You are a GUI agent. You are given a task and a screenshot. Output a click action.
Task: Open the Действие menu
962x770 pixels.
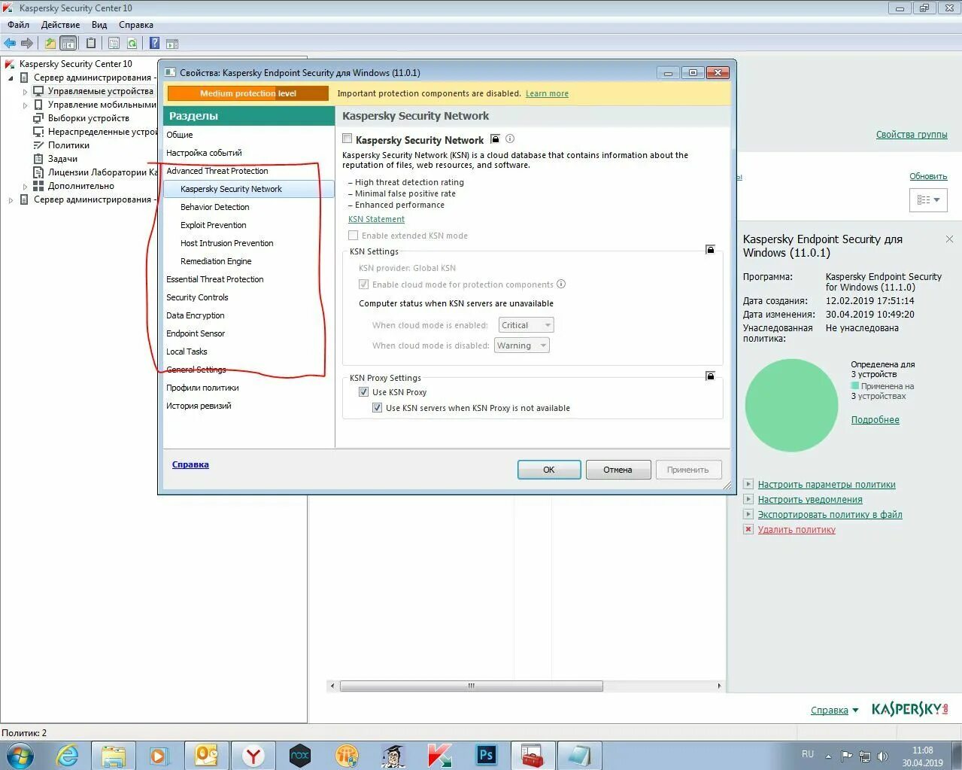[x=60, y=25]
